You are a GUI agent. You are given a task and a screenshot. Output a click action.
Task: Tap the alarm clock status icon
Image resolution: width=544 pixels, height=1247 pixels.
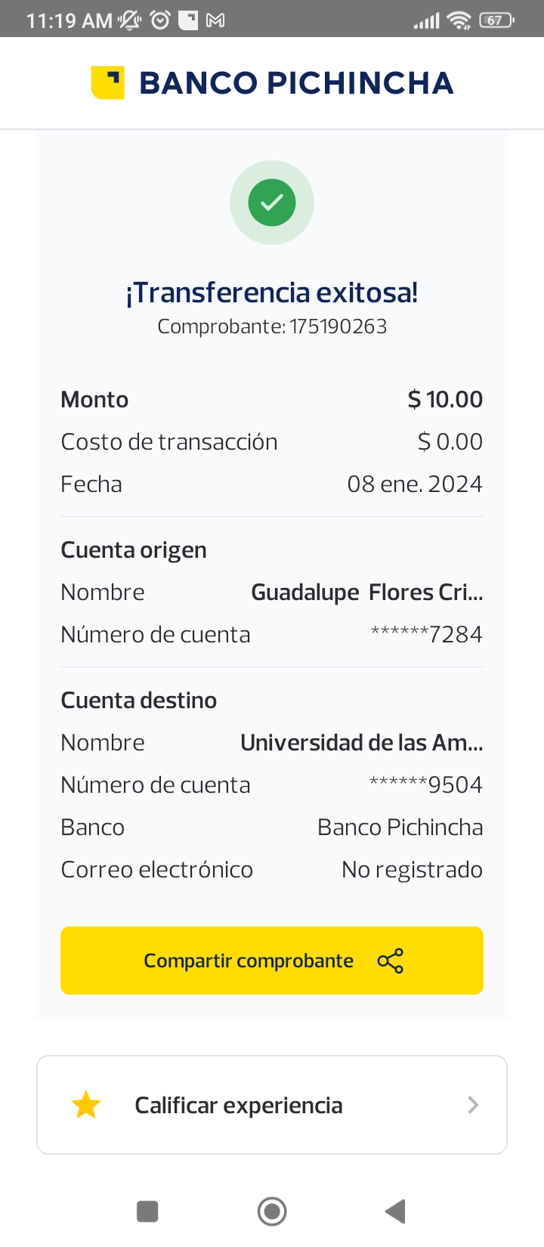coord(160,20)
